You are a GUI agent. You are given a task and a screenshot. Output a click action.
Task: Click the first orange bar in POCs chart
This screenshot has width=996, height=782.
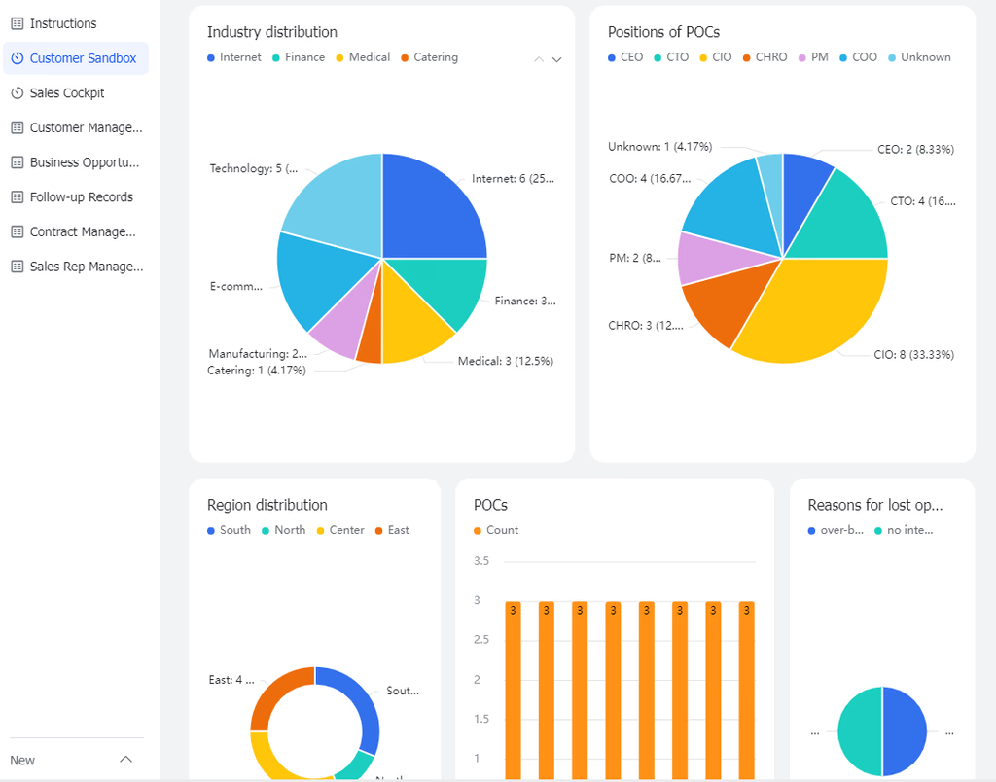coord(513,690)
